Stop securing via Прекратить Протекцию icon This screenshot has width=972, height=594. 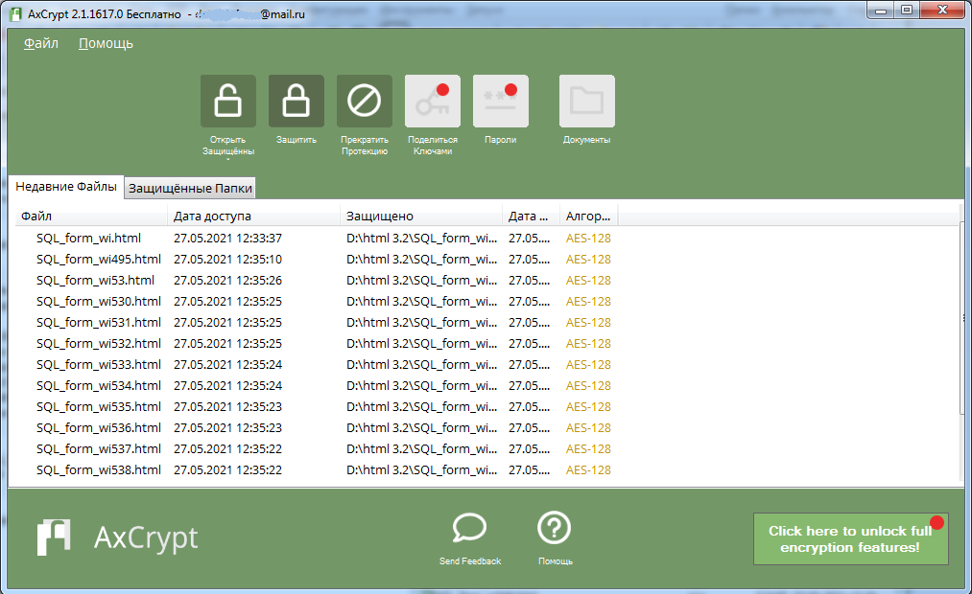(365, 101)
